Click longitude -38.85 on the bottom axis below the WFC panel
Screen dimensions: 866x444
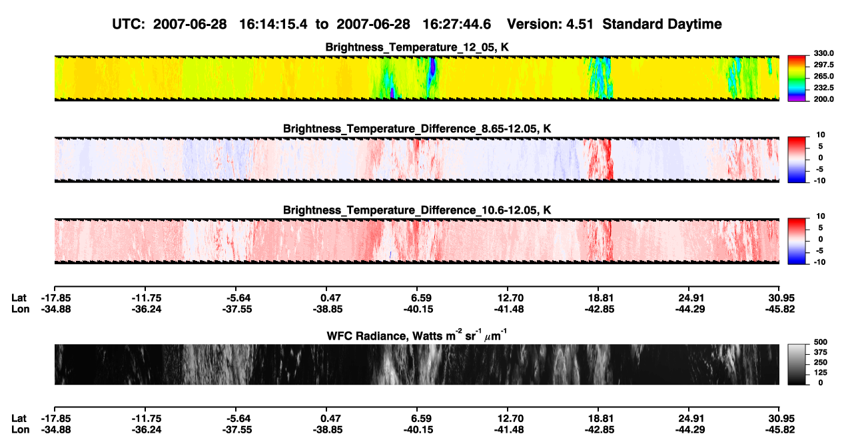(x=327, y=429)
